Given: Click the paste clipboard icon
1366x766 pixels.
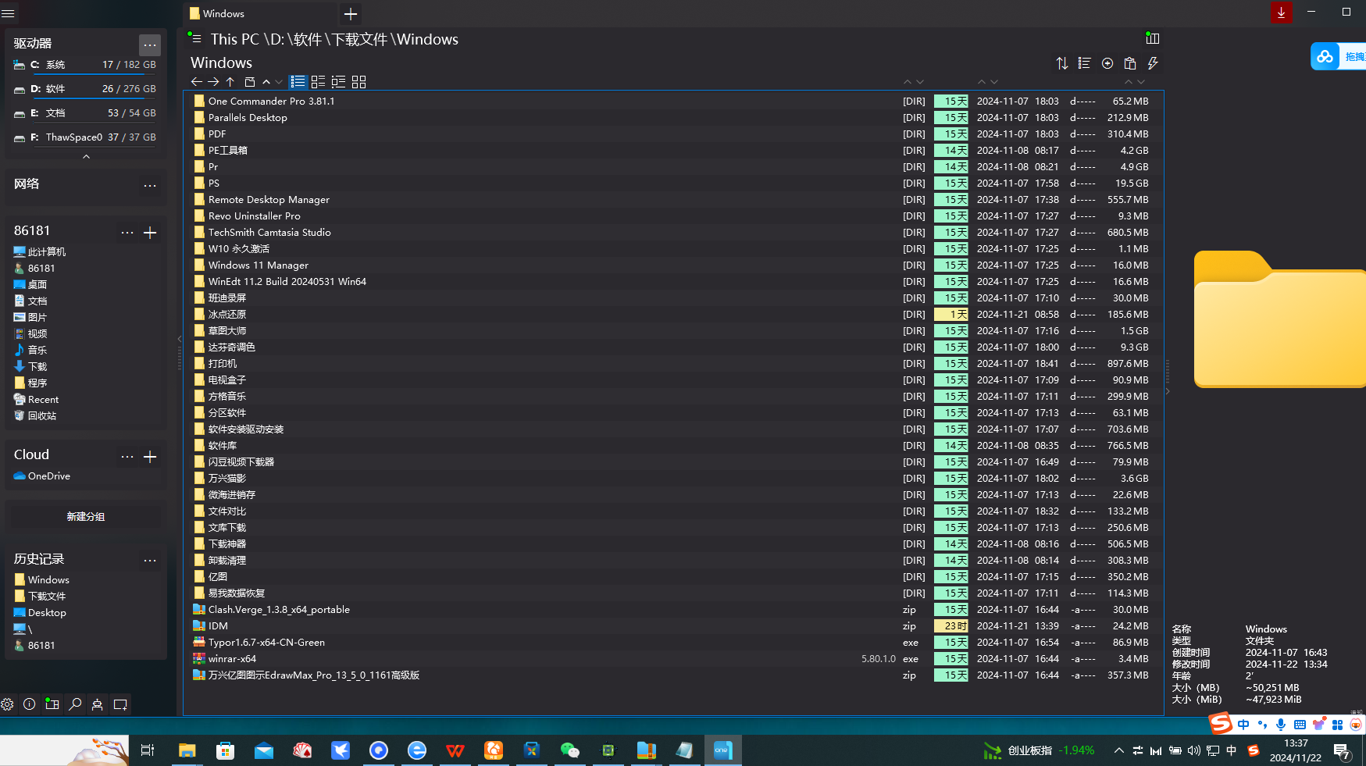Looking at the screenshot, I should click(x=1129, y=63).
